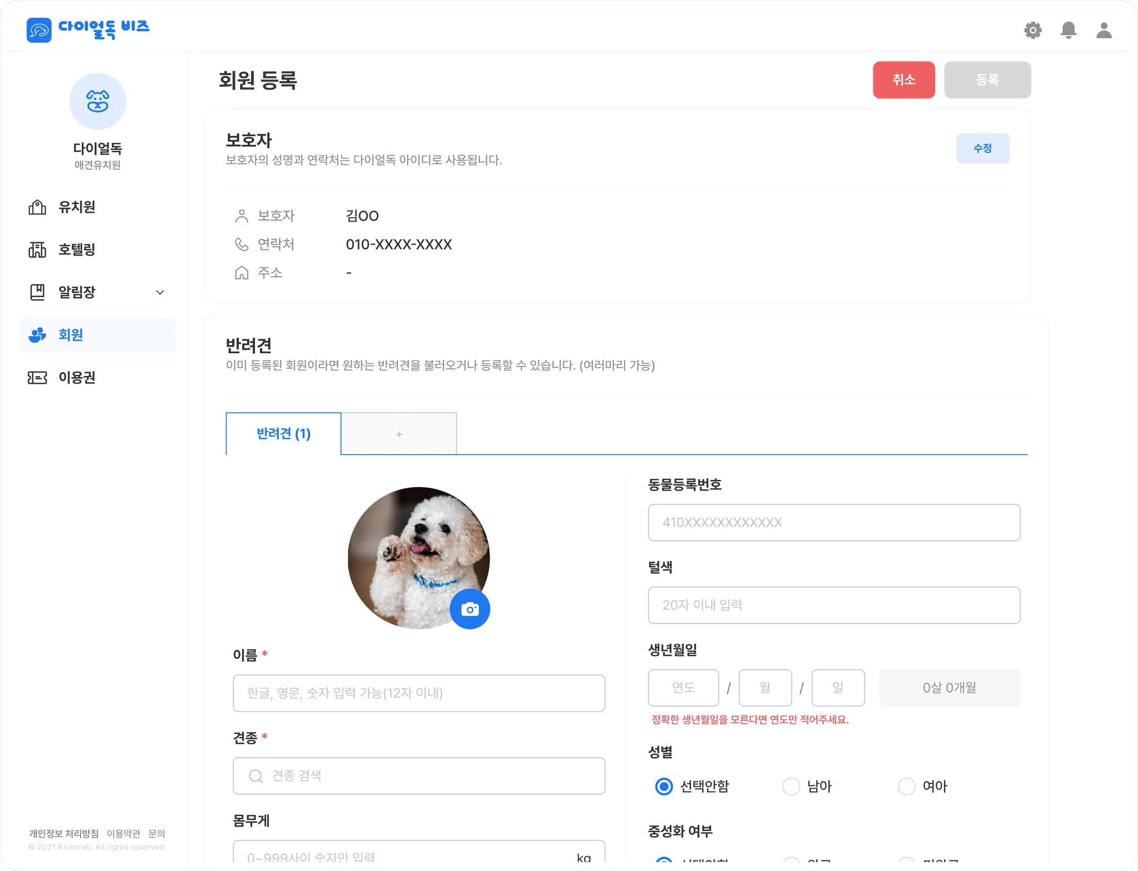This screenshot has height=871, width=1138.
Task: Open settings via the gear icon
Action: 1032,30
